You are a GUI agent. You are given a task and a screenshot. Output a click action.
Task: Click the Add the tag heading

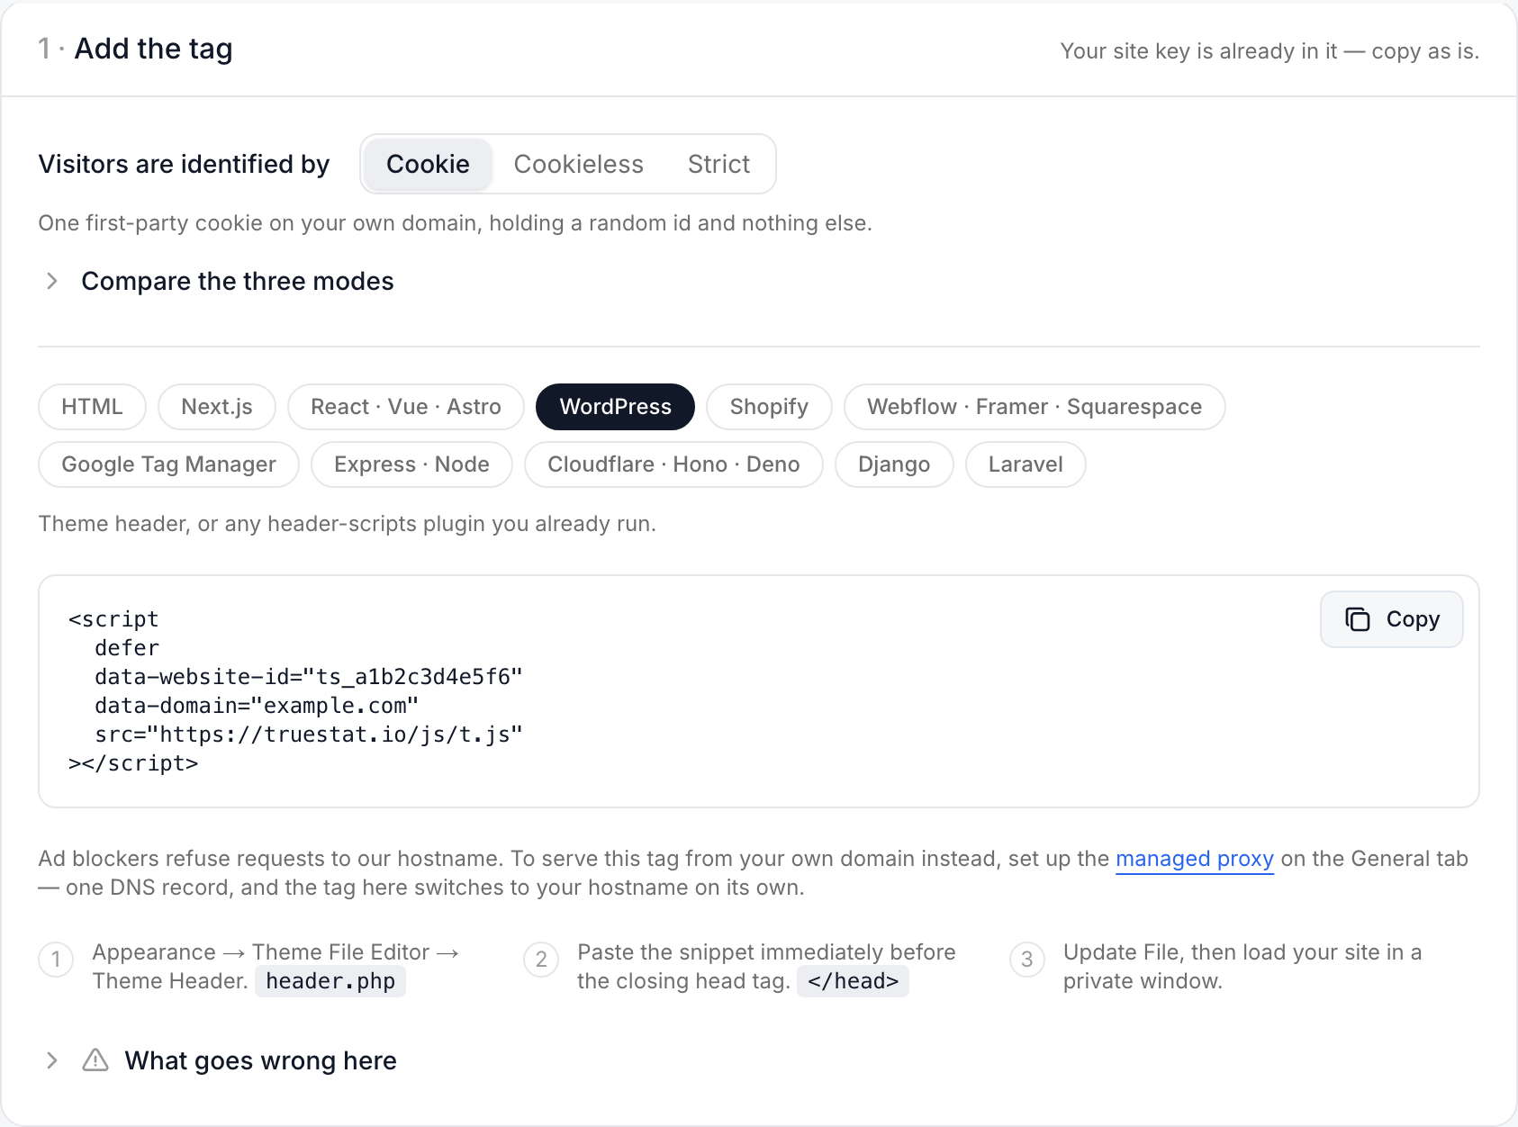click(153, 49)
